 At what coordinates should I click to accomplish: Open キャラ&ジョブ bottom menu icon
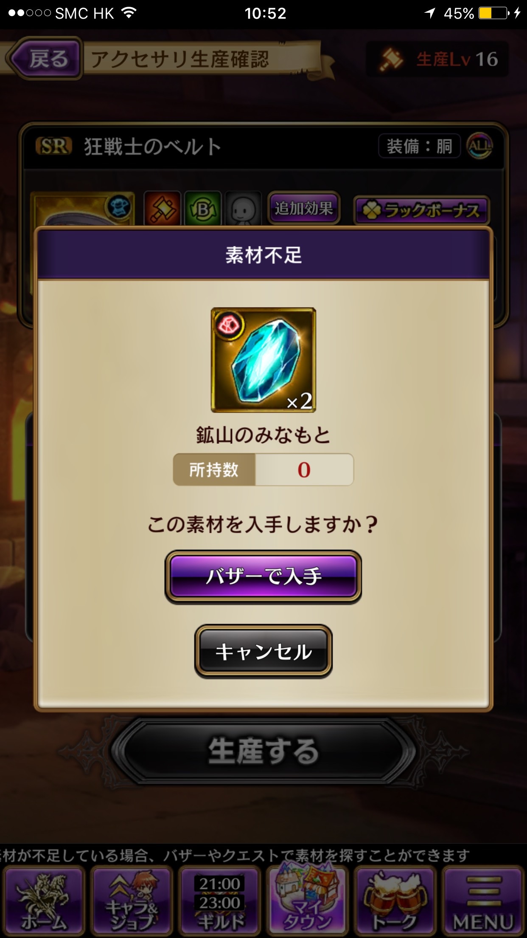click(x=132, y=901)
